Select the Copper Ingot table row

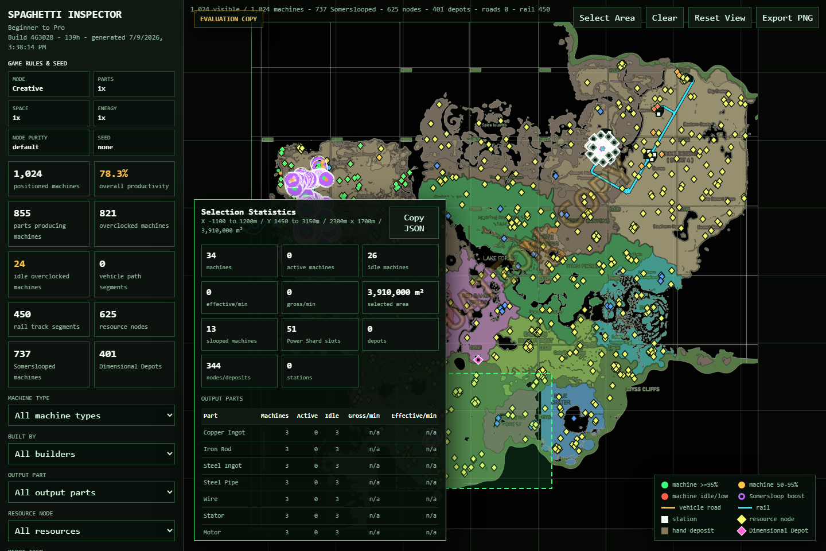coord(320,433)
